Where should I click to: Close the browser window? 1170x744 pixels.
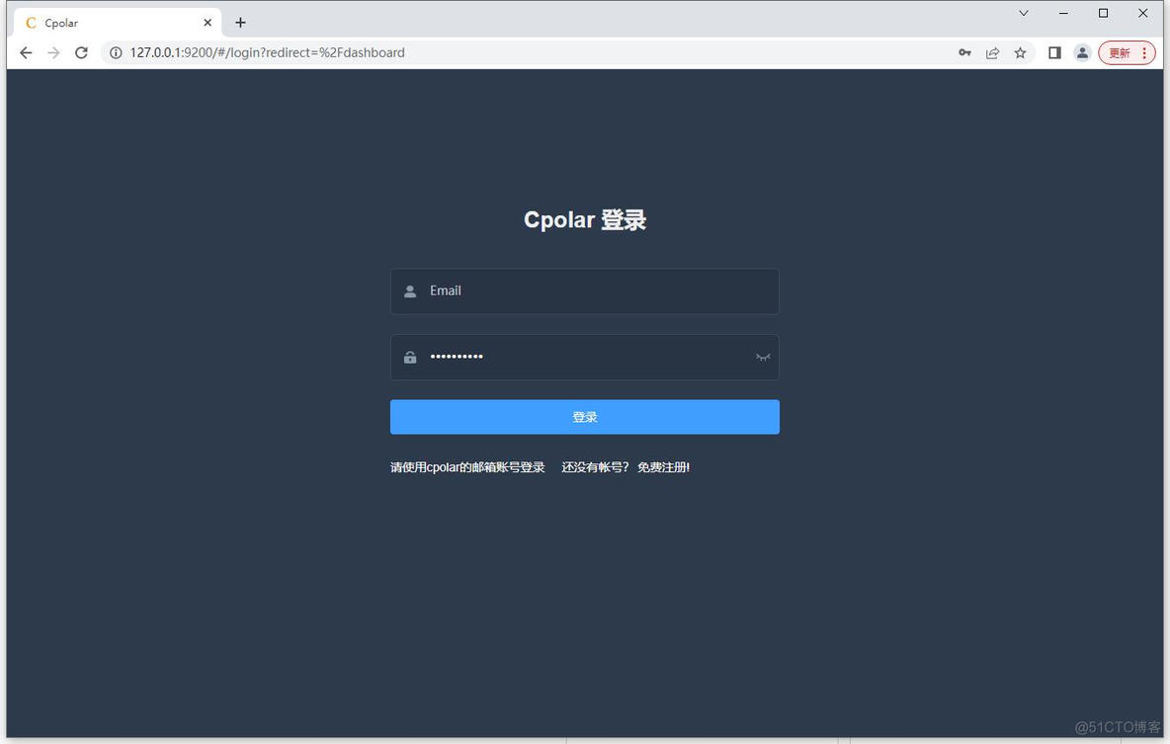tap(1142, 14)
